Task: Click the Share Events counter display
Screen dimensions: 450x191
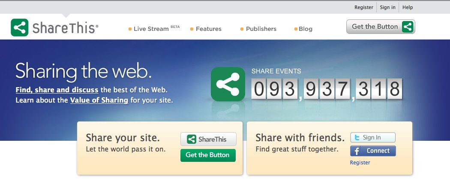Action: coord(327,88)
